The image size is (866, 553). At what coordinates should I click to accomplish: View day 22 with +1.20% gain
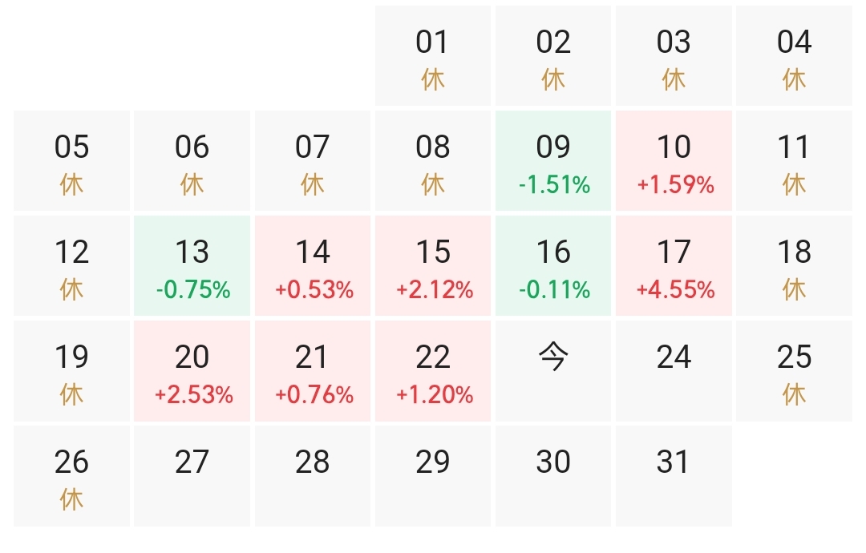(x=433, y=371)
